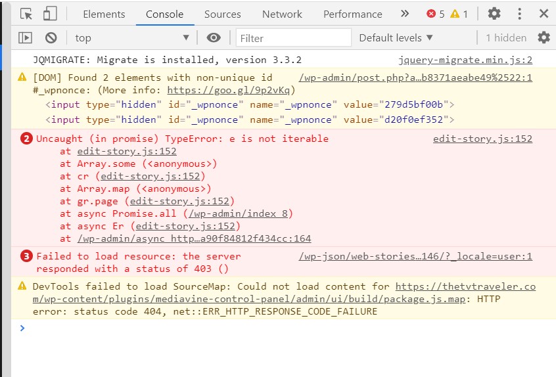Viewport: 556px width, 377px height.
Task: Click the yellow warning count badge
Action: coord(459,14)
